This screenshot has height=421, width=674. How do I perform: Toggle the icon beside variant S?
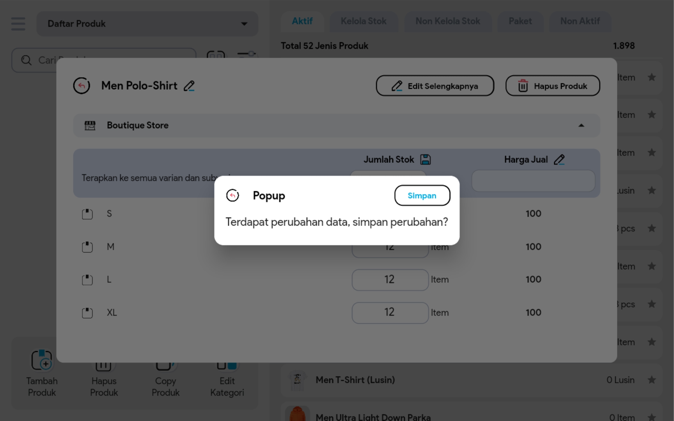tap(87, 214)
